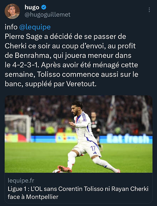Click the lequipe.fr domain label
157x206 pixels.
(21, 181)
